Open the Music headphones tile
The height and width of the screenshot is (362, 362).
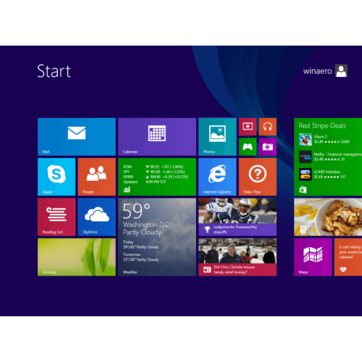(x=268, y=126)
